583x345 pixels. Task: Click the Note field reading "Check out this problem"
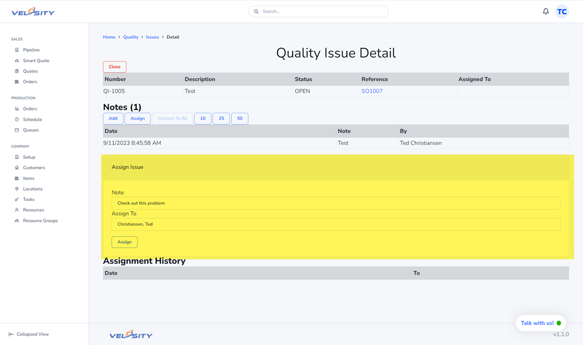[x=336, y=203]
